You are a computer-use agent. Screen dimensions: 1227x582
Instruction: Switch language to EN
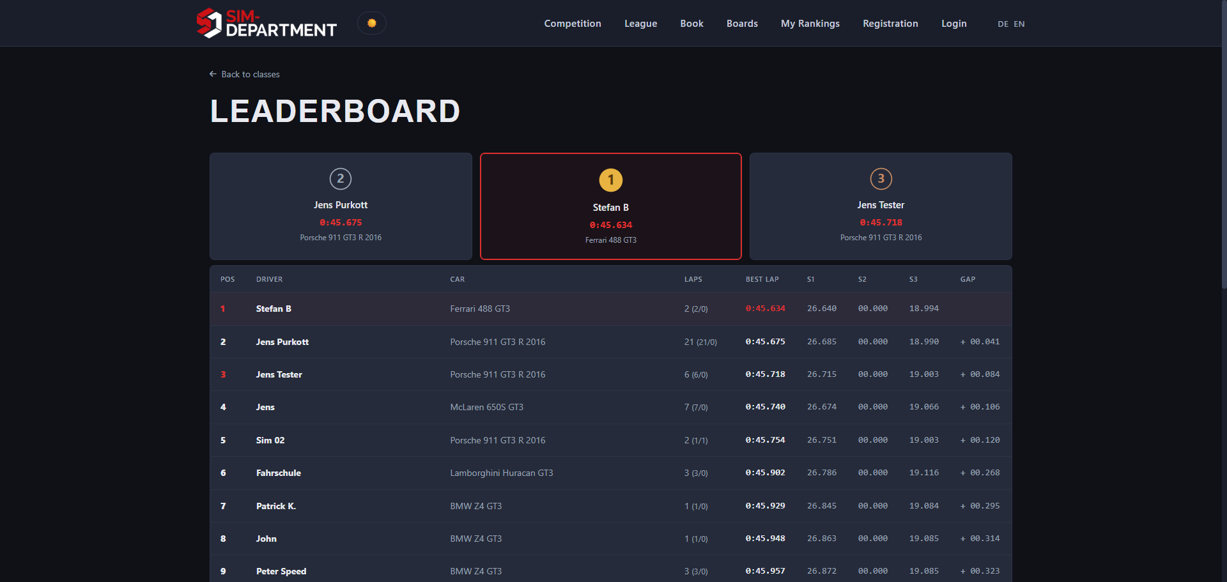[x=1019, y=24]
